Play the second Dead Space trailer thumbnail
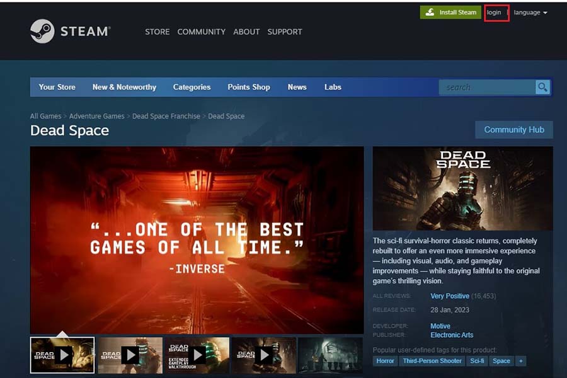Image resolution: width=567 pixels, height=378 pixels. pos(130,355)
